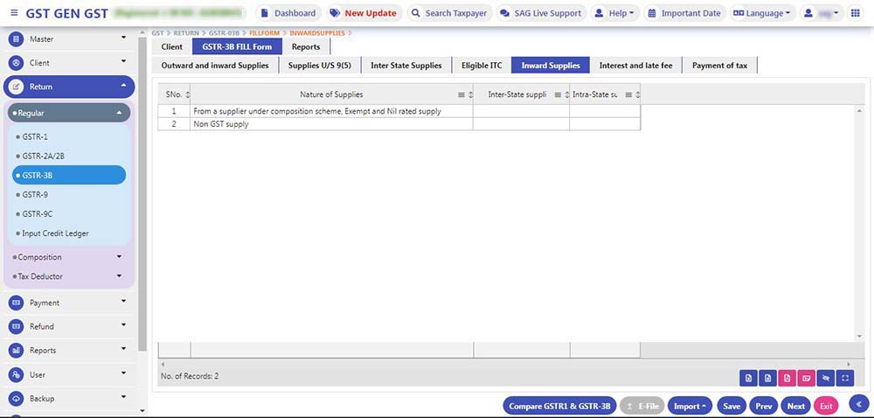This screenshot has height=418, width=874.
Task: Click Compare GSTR1 & GSTR-3B button
Action: [x=559, y=406]
